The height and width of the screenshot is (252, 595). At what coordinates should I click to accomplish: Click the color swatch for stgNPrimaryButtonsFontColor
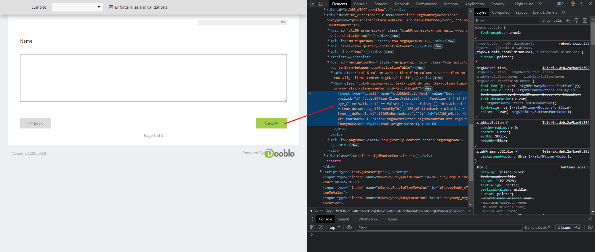(497, 112)
